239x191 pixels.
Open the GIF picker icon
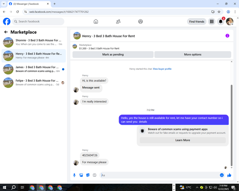95,175
